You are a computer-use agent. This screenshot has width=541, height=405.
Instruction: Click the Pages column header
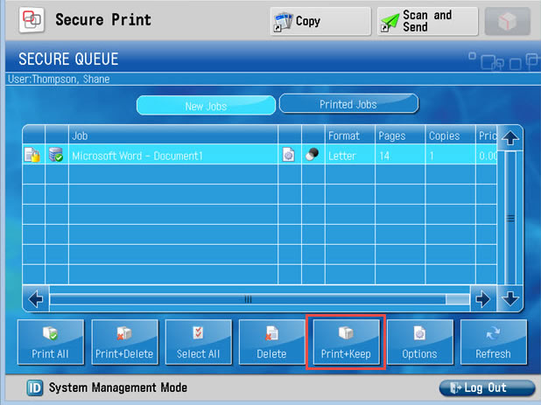tap(400, 136)
